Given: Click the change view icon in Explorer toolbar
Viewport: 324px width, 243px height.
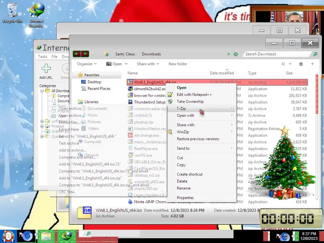Looking at the screenshot, I should [283, 64].
